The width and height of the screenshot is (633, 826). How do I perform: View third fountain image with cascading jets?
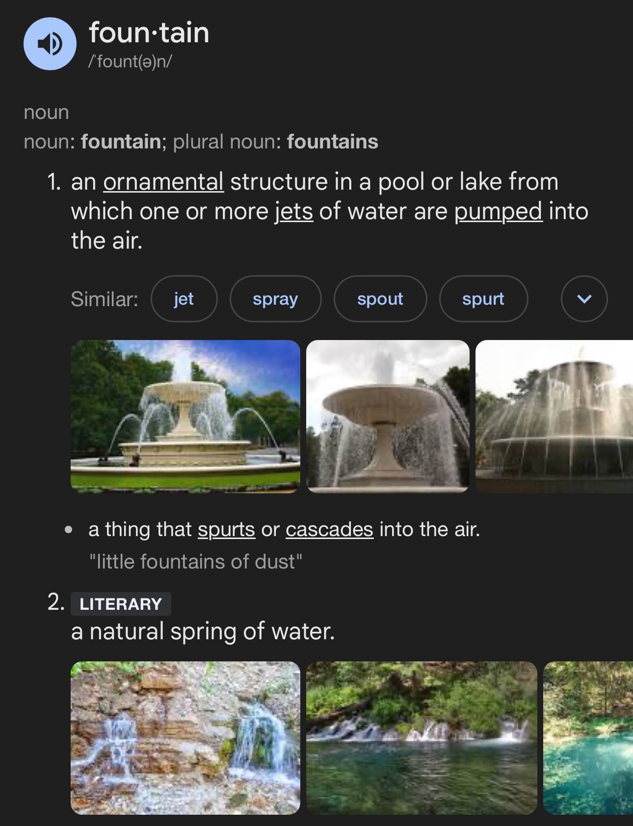click(x=554, y=416)
